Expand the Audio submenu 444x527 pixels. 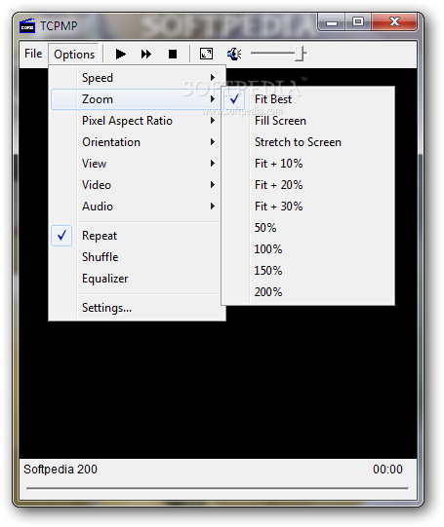point(137,207)
